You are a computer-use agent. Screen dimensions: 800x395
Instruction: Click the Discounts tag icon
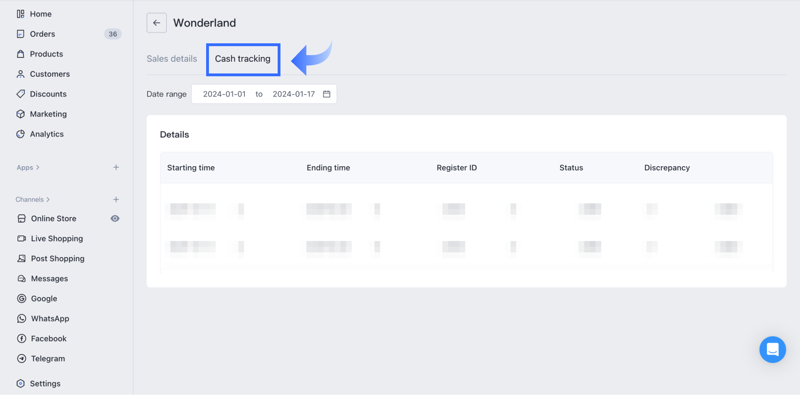[x=21, y=94]
